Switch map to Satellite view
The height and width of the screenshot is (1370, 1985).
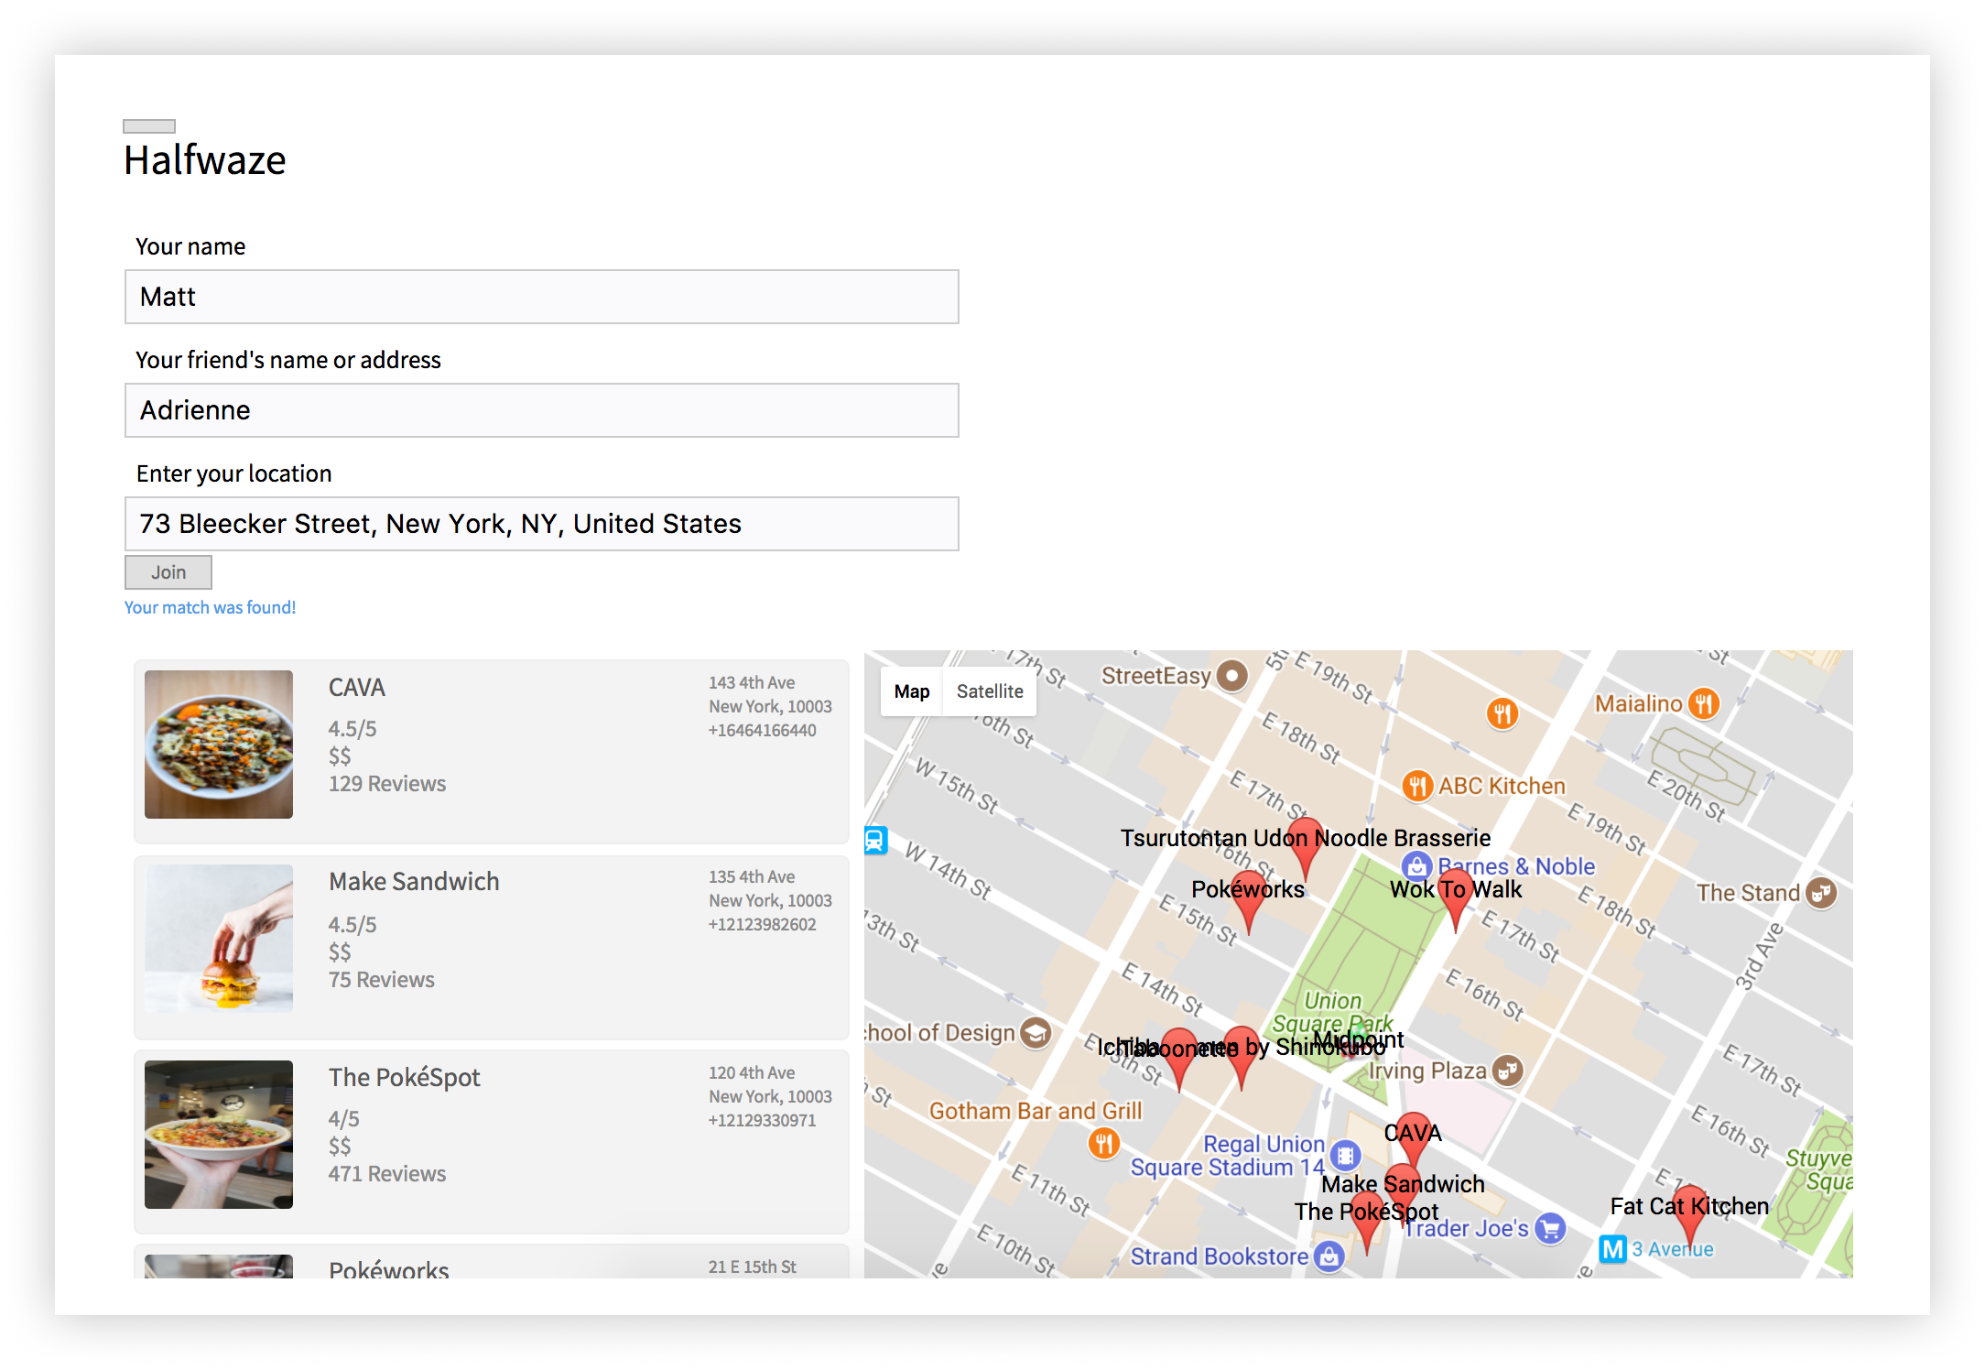990,691
